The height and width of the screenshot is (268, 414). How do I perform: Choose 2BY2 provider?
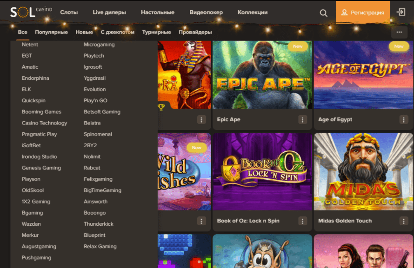click(x=90, y=145)
